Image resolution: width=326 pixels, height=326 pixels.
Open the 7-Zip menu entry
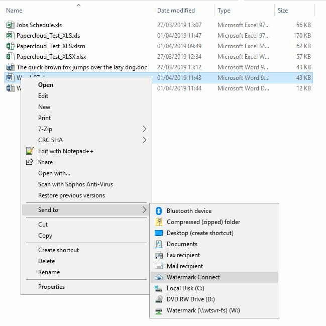tap(86, 129)
